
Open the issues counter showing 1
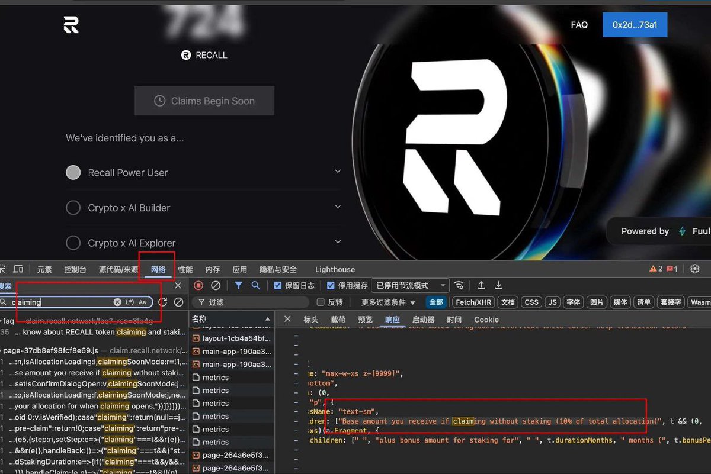[672, 269]
